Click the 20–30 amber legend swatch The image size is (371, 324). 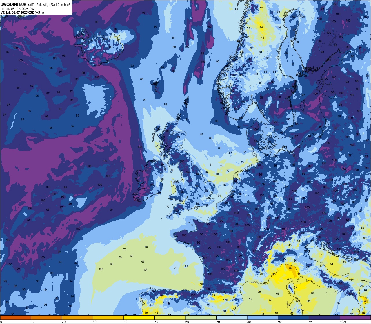point(77,318)
